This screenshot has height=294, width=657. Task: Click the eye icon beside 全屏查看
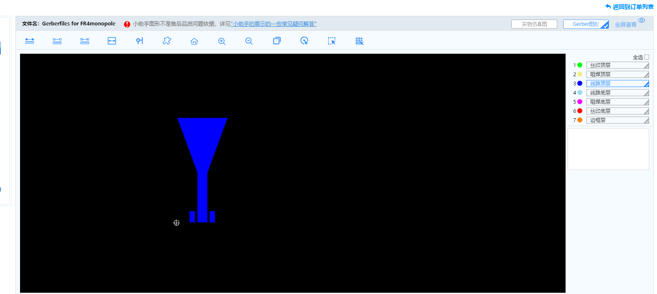point(642,20)
